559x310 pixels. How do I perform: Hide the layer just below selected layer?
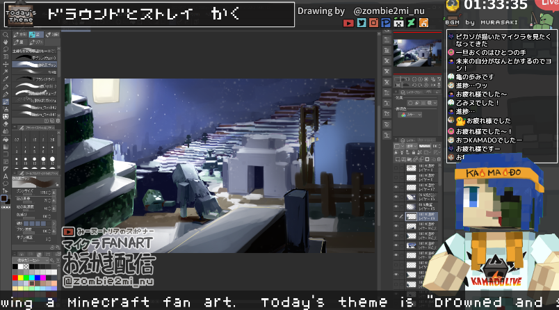click(x=396, y=226)
